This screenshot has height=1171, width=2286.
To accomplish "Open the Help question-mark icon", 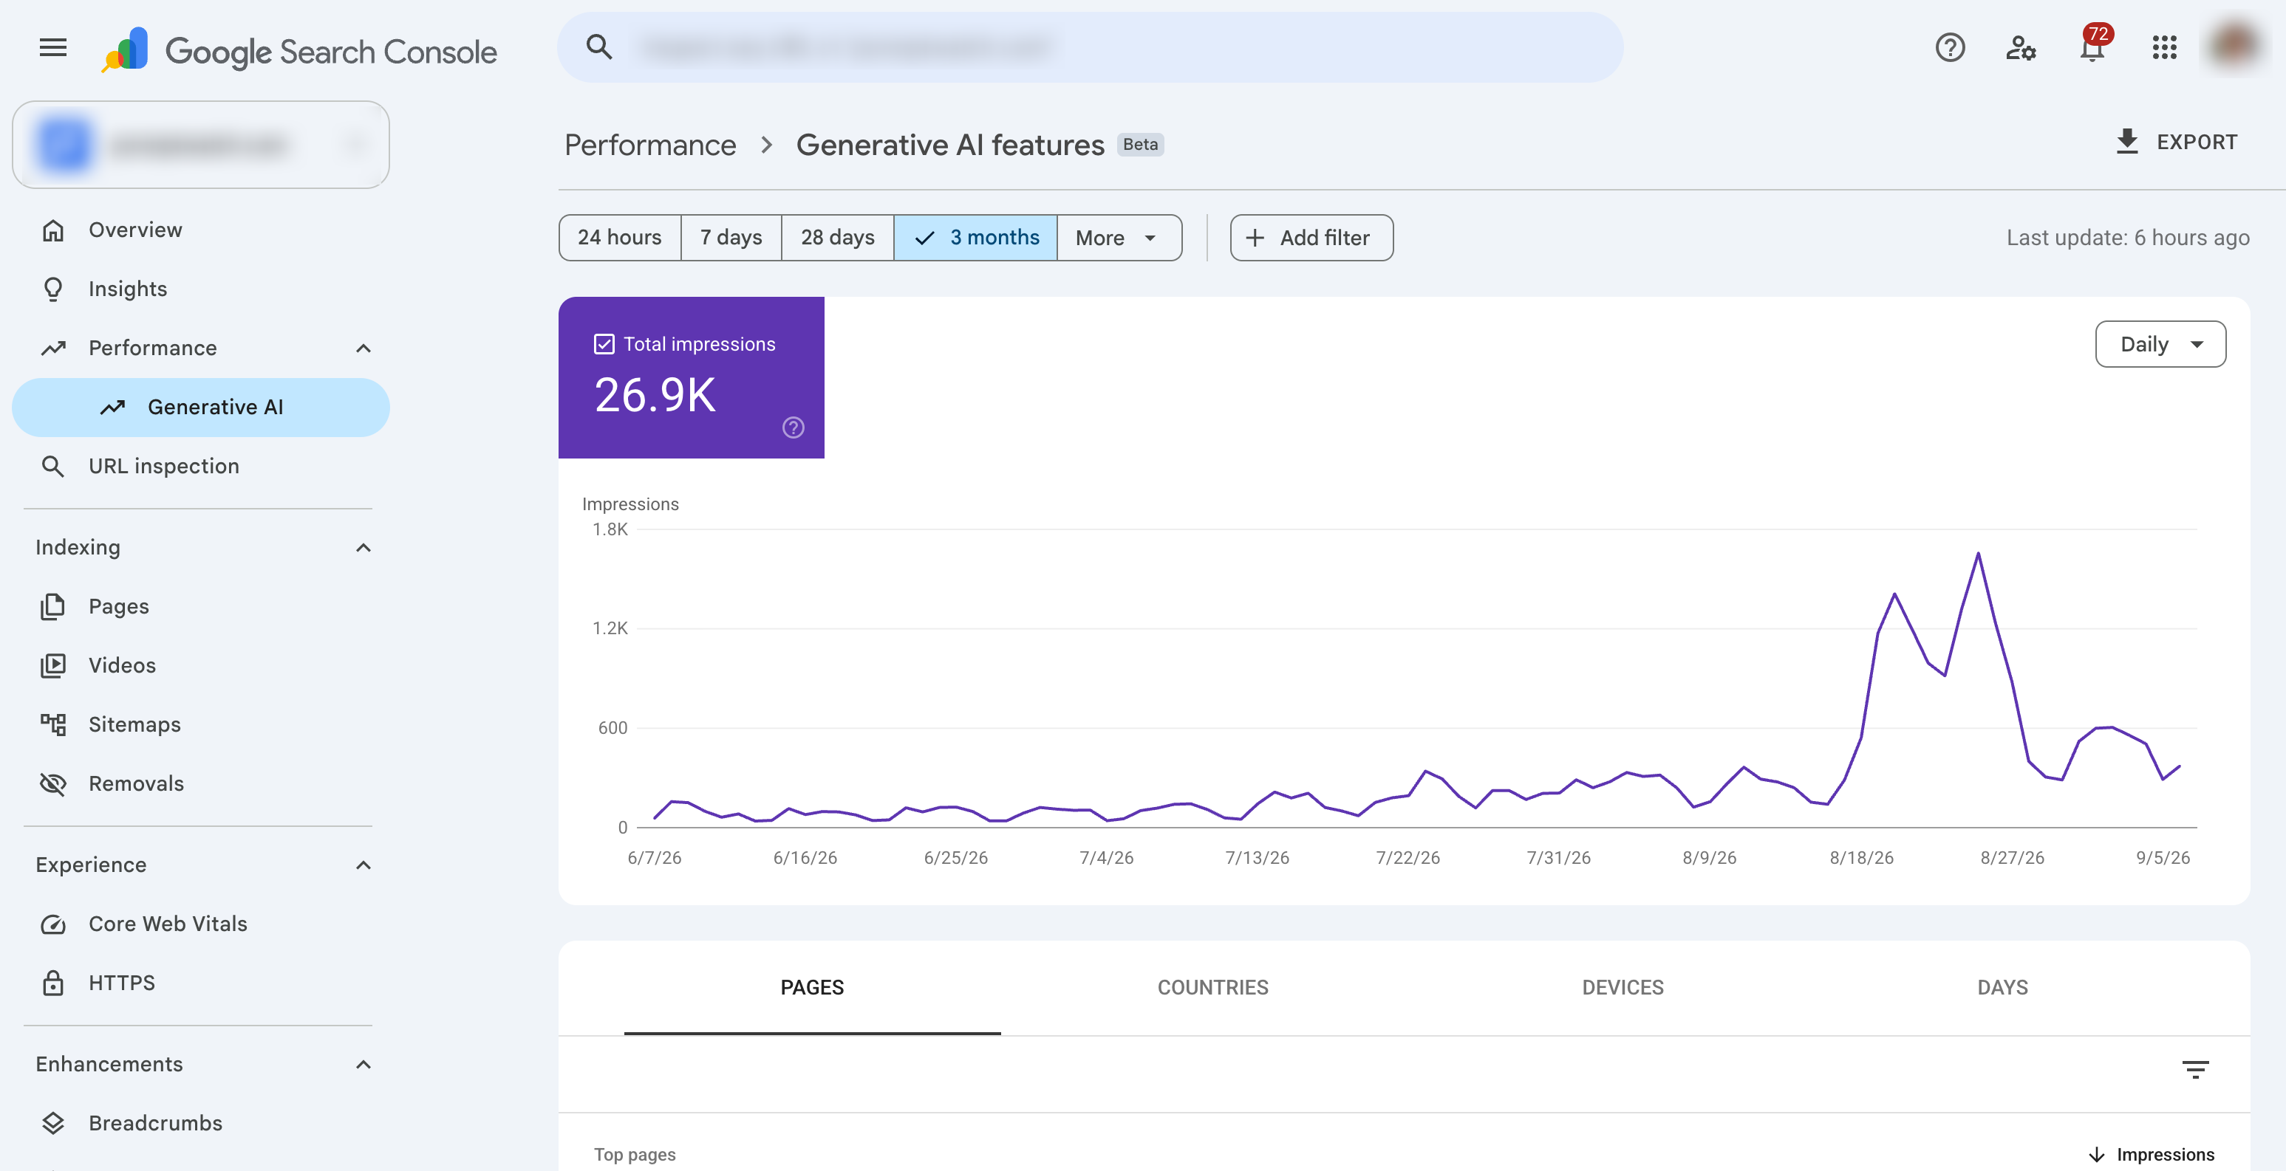I will coord(1950,48).
